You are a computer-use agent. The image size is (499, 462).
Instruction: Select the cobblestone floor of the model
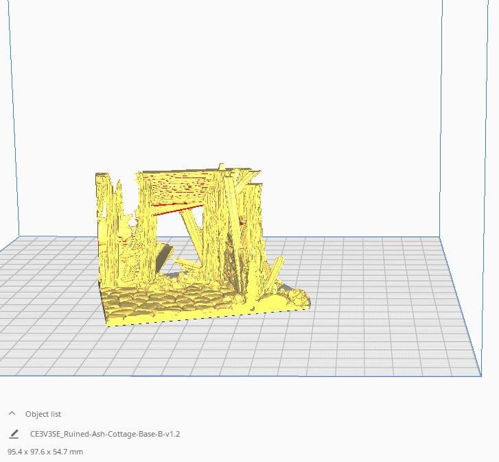pos(165,304)
